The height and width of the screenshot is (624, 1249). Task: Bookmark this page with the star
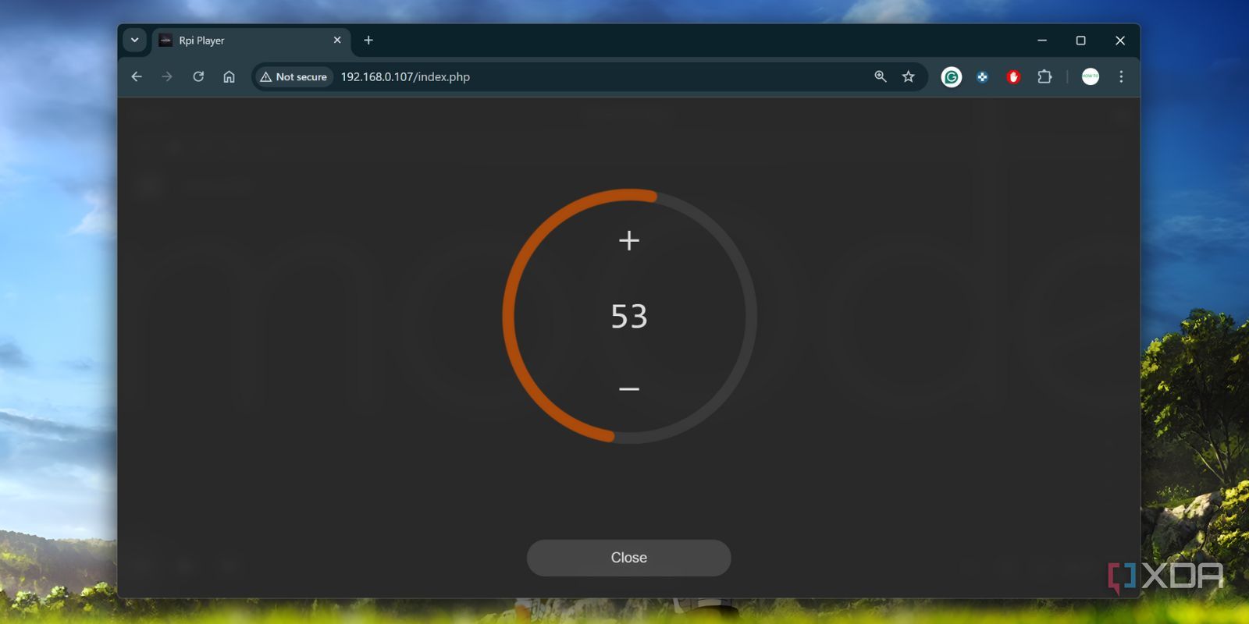(908, 76)
